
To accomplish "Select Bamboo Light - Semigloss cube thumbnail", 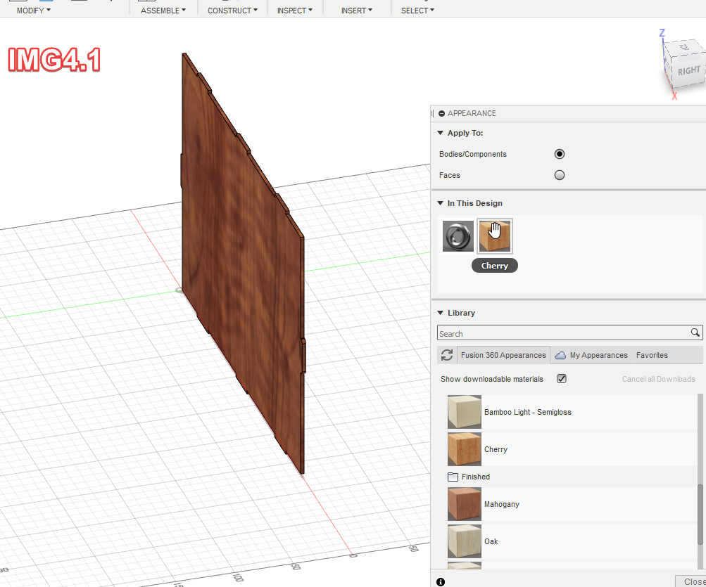I will click(464, 412).
